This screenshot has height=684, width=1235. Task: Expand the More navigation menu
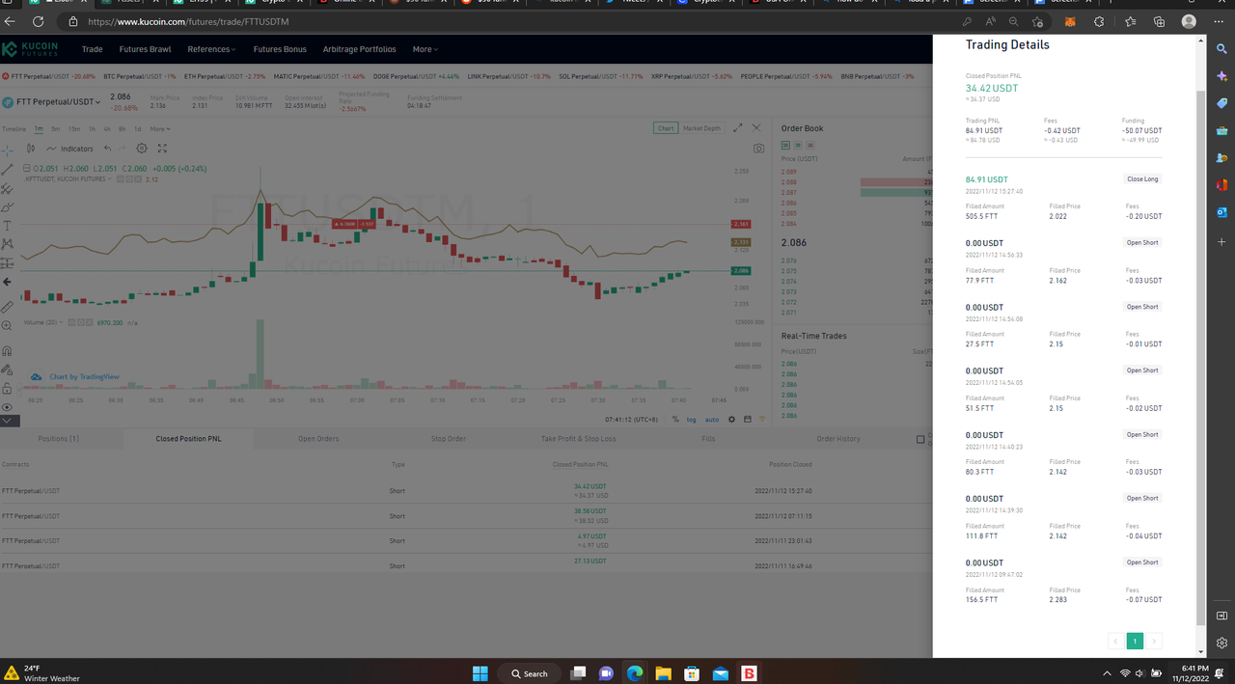pyautogui.click(x=425, y=49)
